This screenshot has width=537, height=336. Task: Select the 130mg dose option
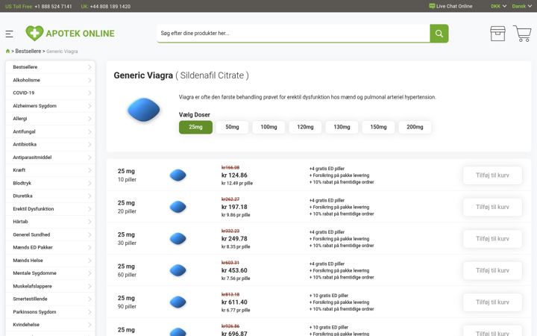(342, 127)
